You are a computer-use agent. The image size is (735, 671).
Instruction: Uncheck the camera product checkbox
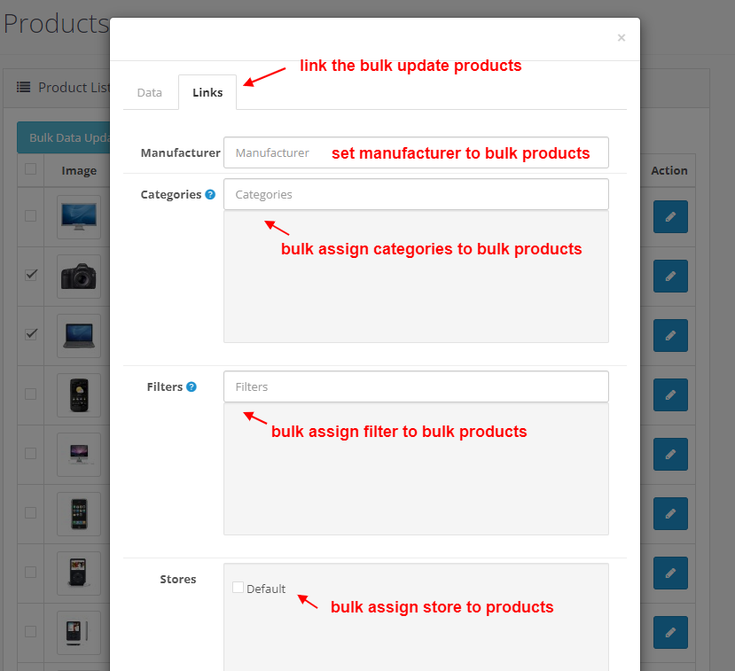31,274
